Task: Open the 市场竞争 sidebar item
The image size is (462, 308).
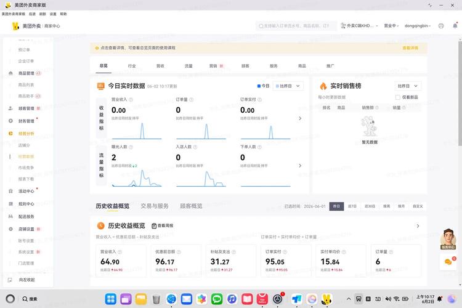Action: 26,168
